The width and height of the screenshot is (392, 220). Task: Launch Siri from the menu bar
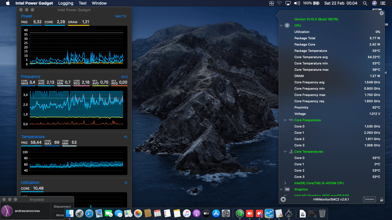pyautogui.click(x=374, y=3)
